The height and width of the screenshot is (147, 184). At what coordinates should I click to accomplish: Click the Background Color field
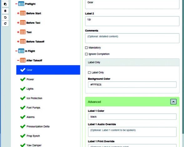pyautogui.click(x=132, y=84)
